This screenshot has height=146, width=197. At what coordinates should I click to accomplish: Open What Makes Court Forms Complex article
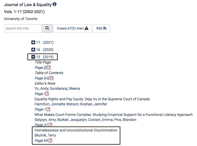(114, 115)
